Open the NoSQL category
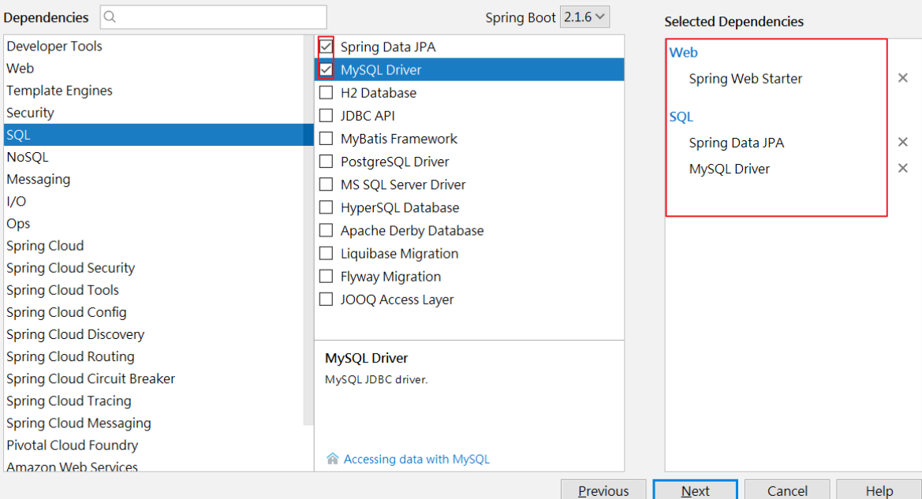The image size is (922, 499). [154, 157]
